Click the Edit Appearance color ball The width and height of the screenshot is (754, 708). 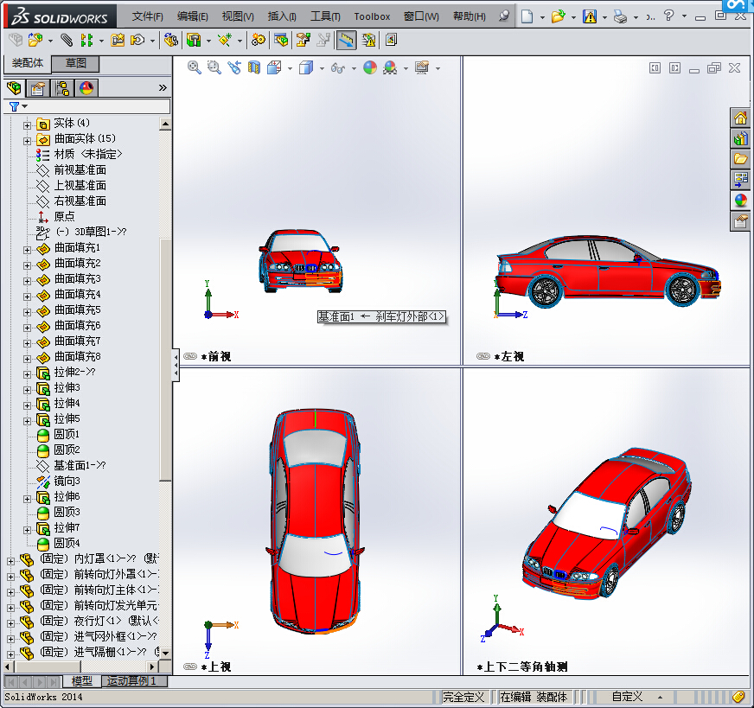point(370,67)
